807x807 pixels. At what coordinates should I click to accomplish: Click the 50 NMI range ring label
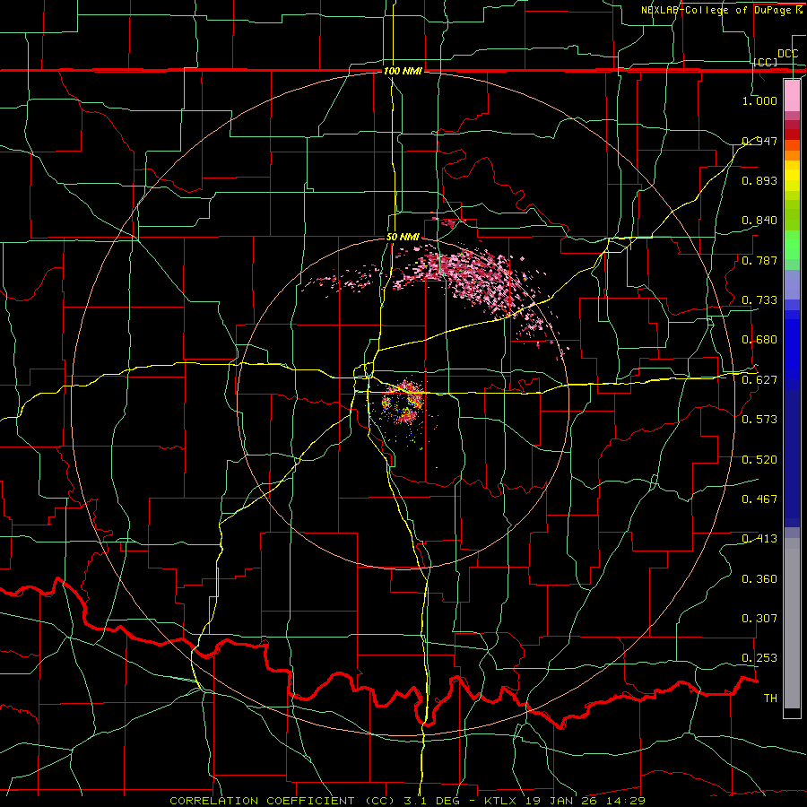coord(403,238)
